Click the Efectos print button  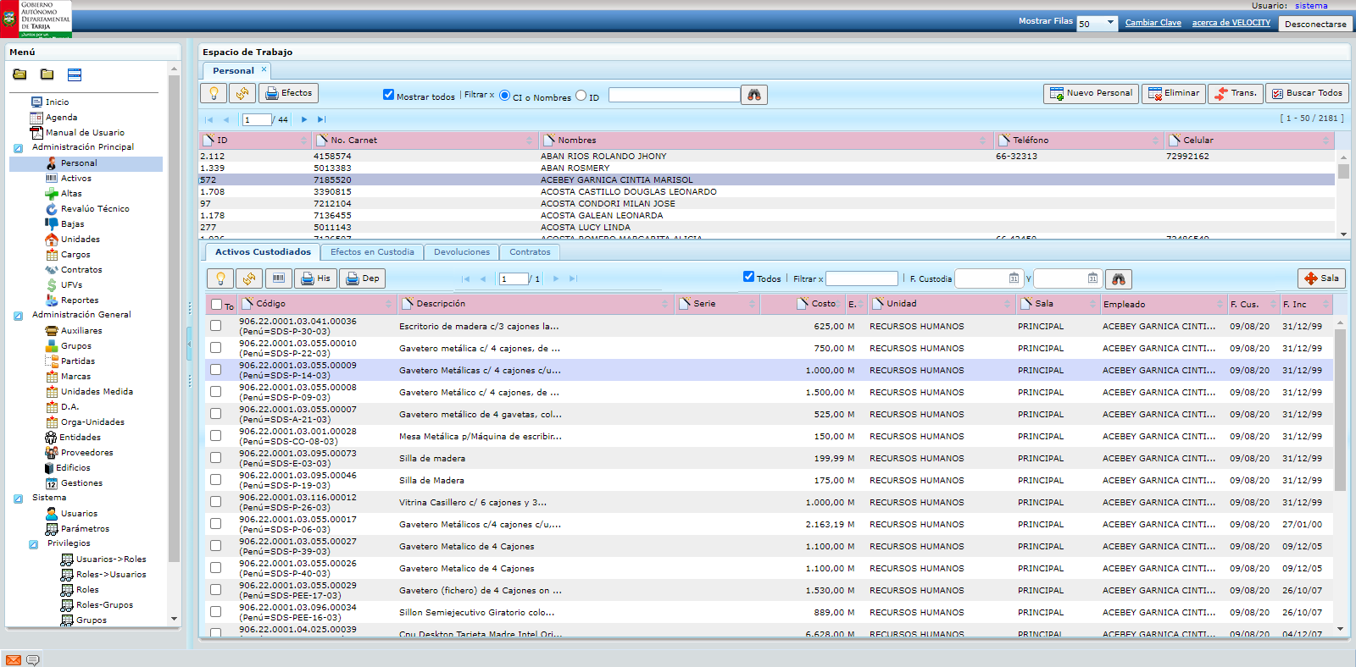(288, 93)
